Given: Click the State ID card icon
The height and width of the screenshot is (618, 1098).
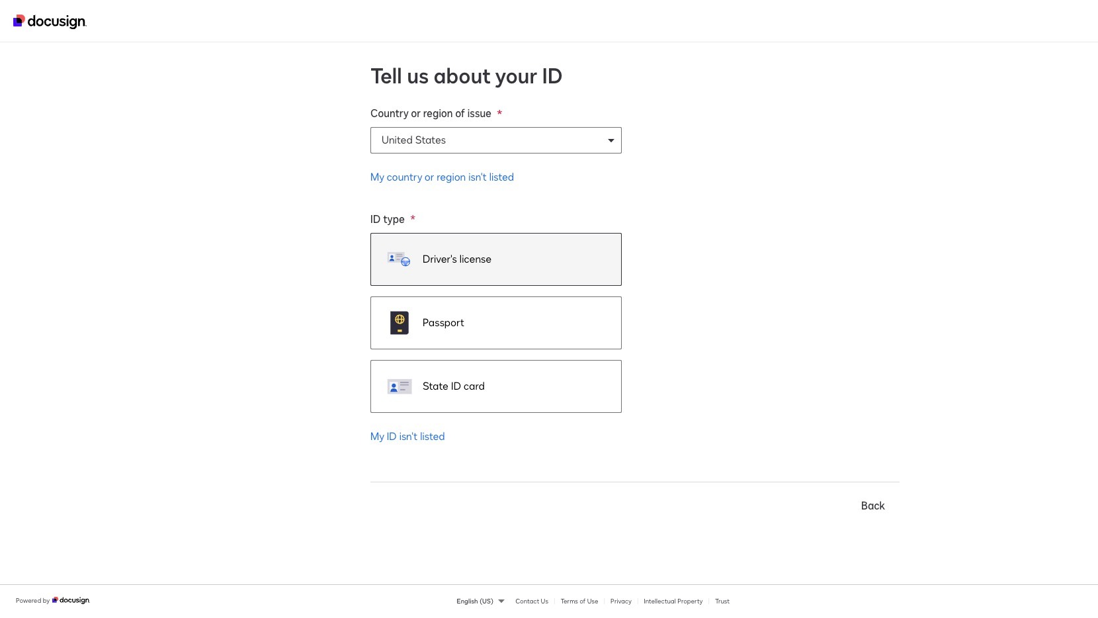Looking at the screenshot, I should (x=400, y=386).
